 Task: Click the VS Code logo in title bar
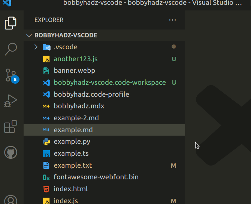tap(7, 3)
